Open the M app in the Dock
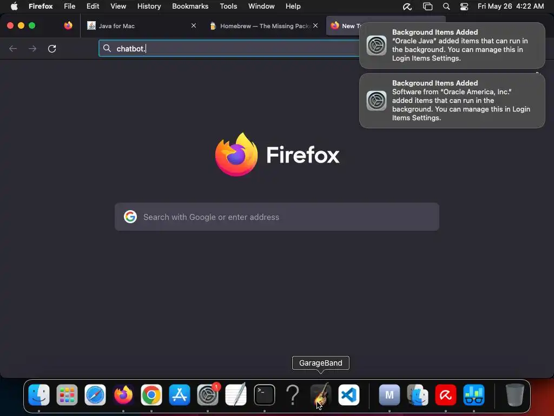 [x=390, y=395]
